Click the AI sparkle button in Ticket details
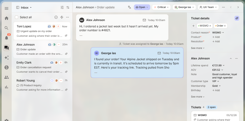Viewport: 245px width, 121px height. (x=237, y=18)
